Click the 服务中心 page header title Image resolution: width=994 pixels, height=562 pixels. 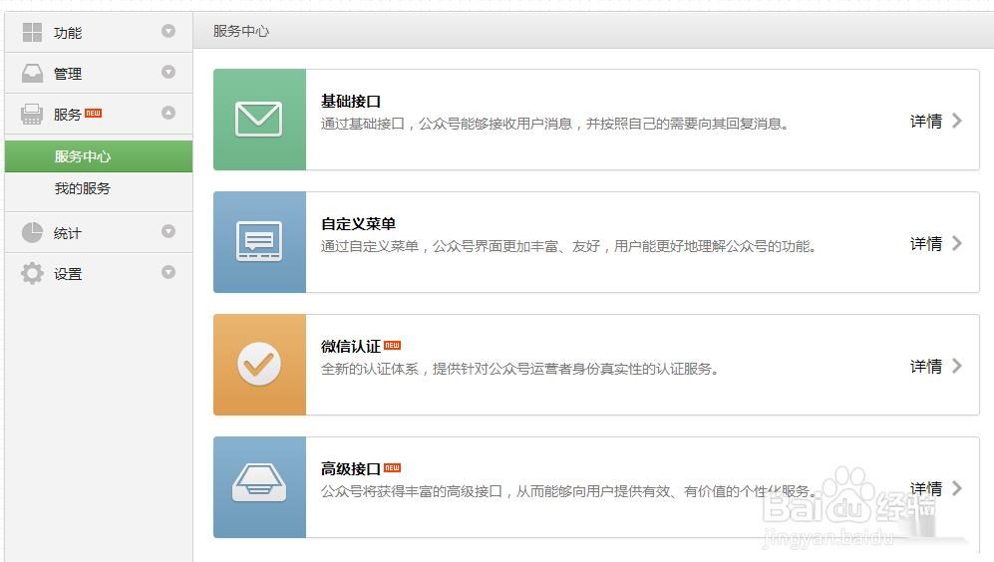(x=241, y=31)
